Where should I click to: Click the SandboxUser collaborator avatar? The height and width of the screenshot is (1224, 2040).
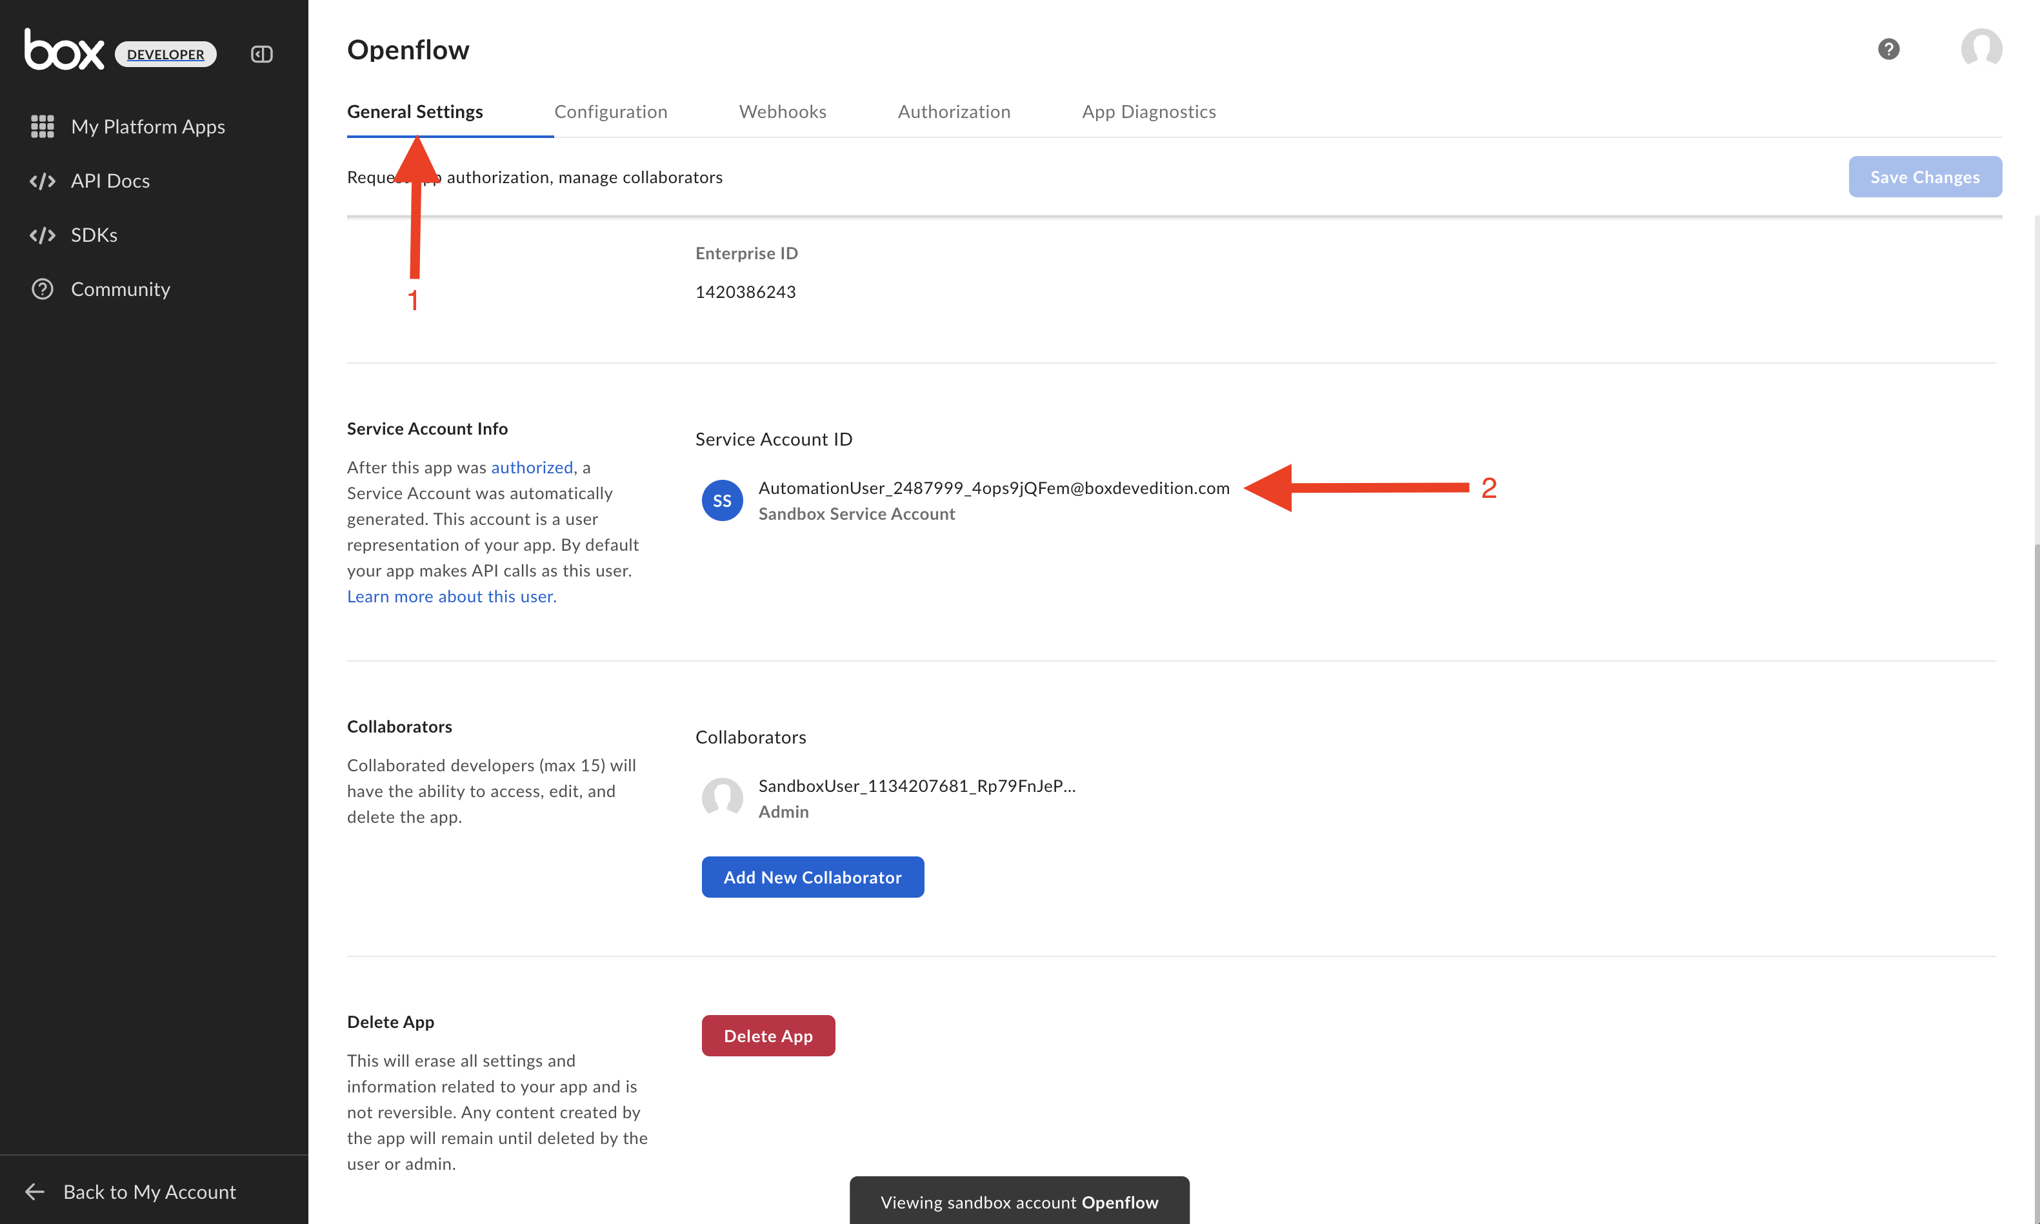(722, 798)
